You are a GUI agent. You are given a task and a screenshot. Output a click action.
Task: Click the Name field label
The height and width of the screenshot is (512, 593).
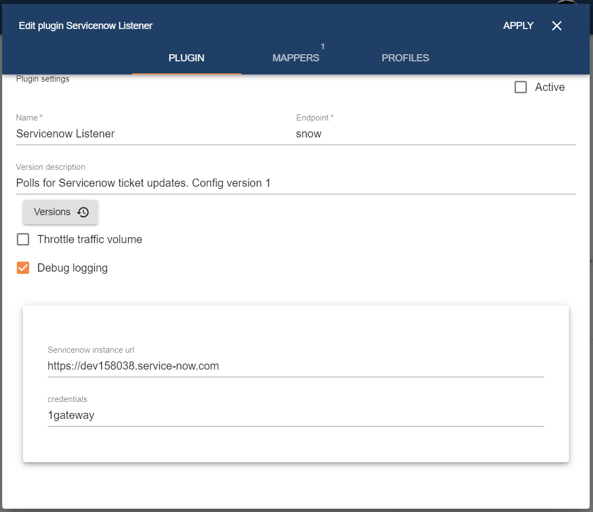pyautogui.click(x=29, y=118)
